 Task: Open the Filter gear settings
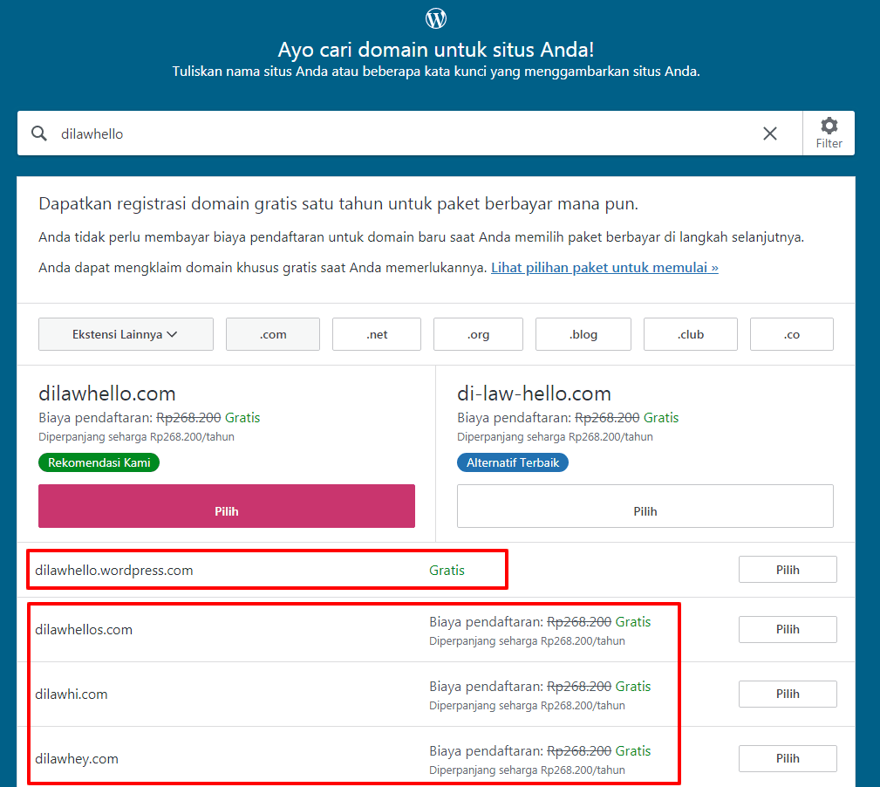pyautogui.click(x=829, y=133)
